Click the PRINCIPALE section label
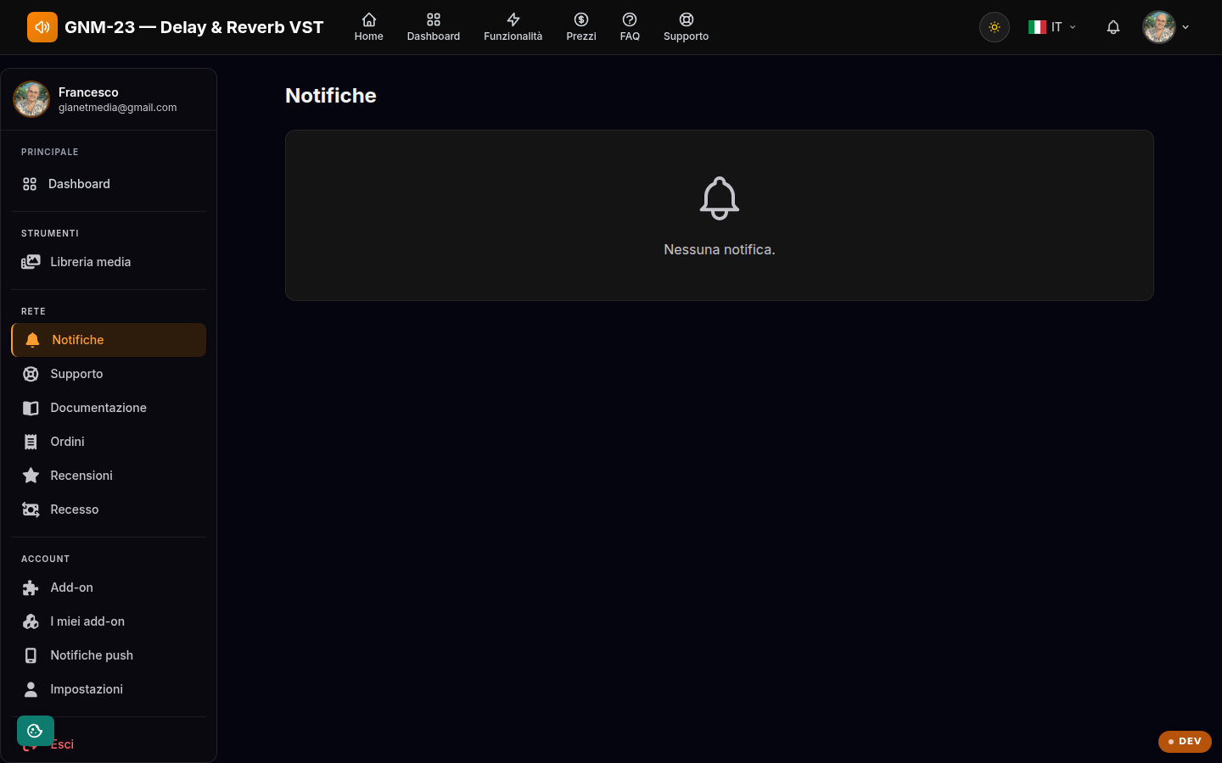1222x763 pixels. (x=50, y=152)
